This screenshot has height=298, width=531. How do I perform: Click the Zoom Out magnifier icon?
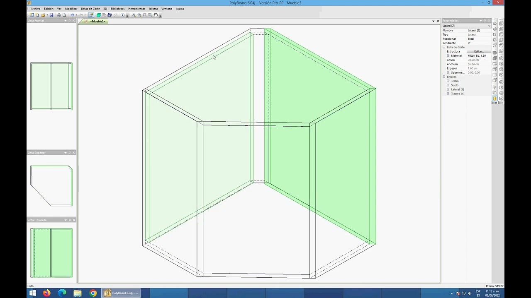tap(139, 15)
